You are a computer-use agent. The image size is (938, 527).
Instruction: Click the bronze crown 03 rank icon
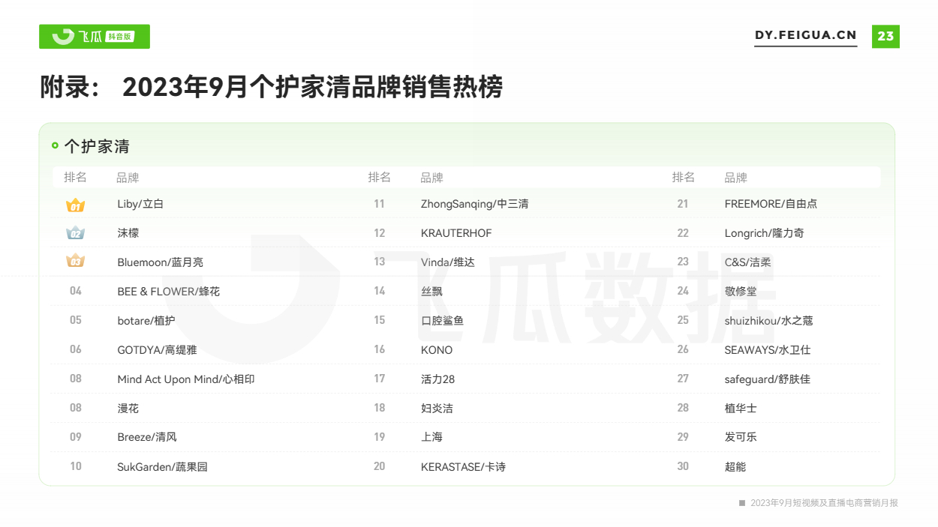[x=75, y=262]
